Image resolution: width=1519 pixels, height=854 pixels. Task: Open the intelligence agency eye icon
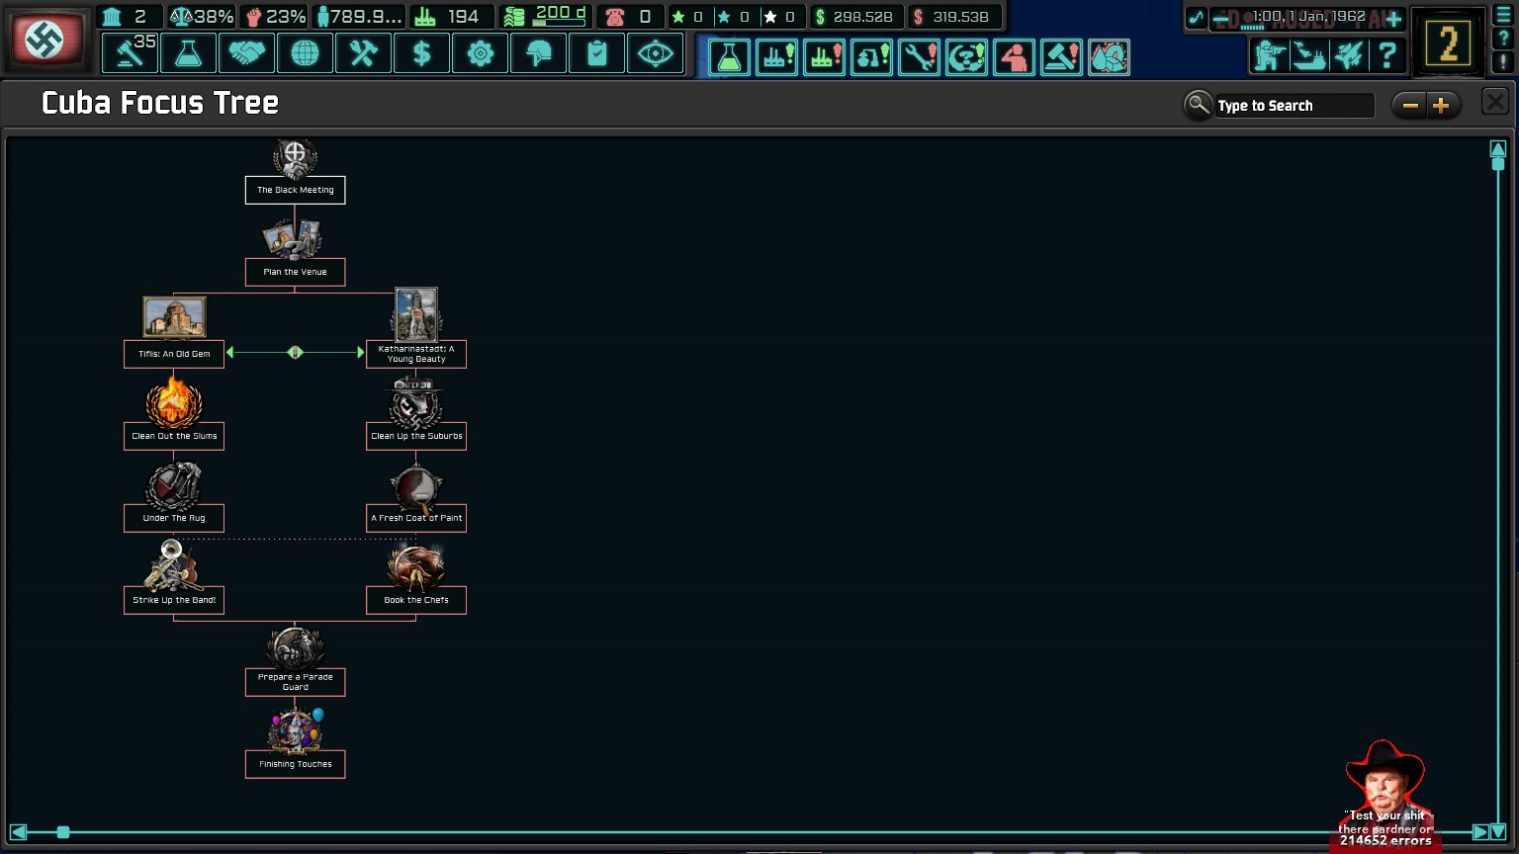click(x=655, y=53)
